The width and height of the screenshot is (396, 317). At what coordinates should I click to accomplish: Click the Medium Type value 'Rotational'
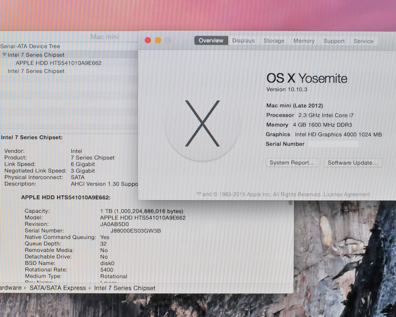coord(114,276)
